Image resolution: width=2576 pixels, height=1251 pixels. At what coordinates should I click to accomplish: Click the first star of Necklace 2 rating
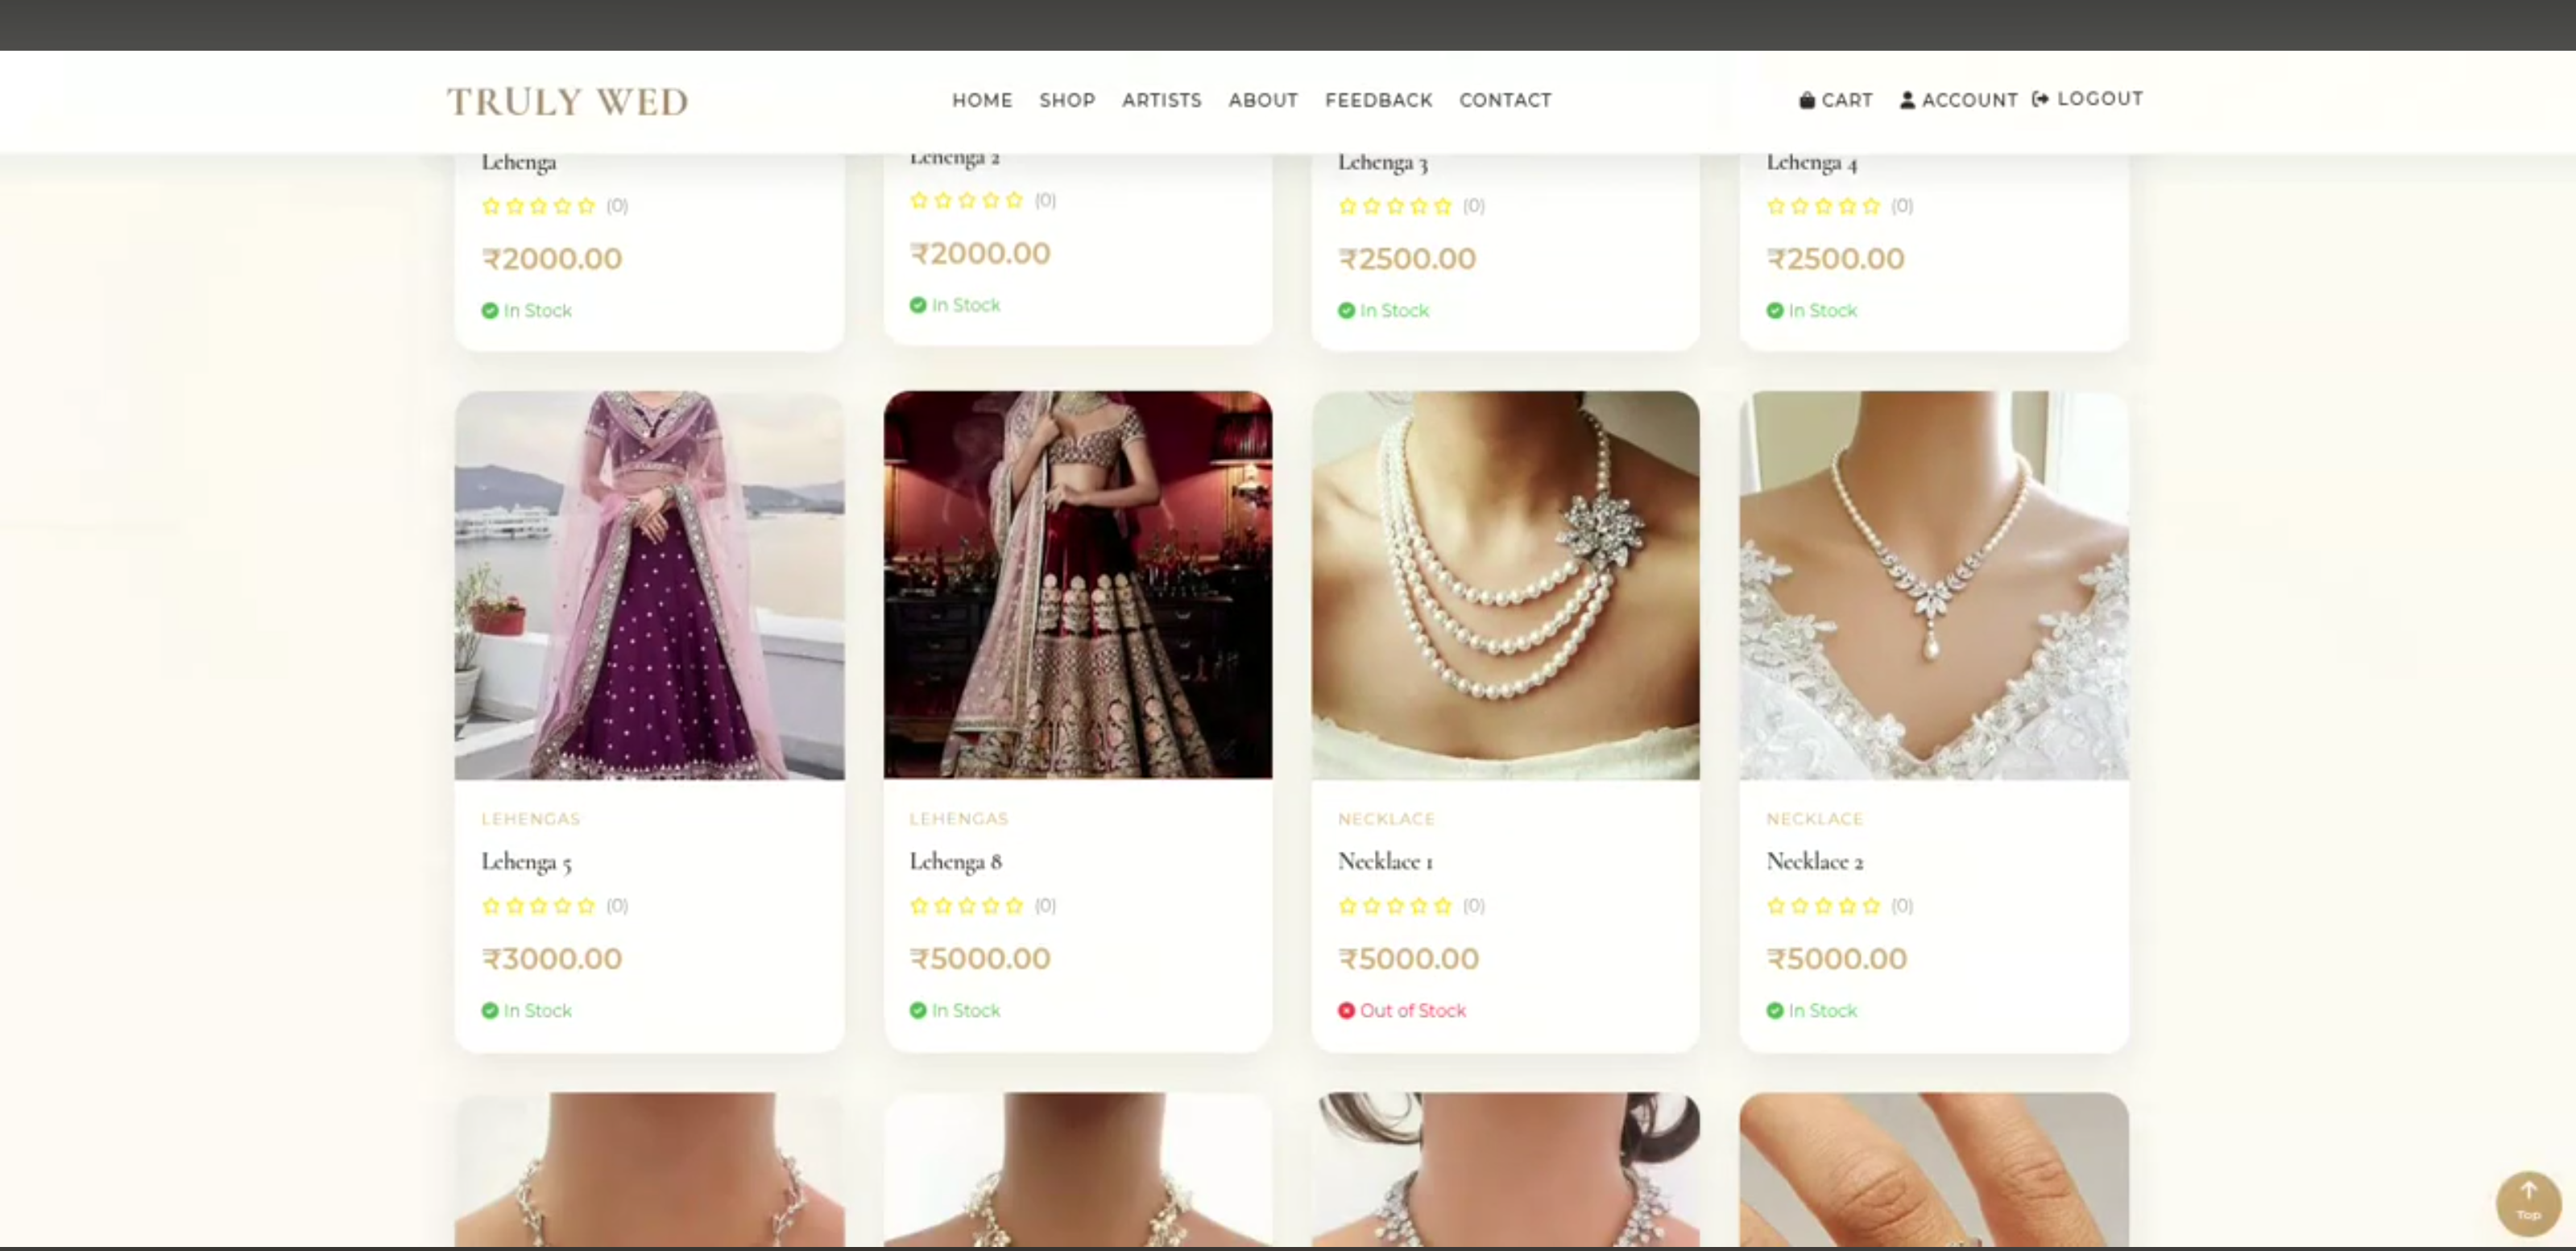[1776, 906]
